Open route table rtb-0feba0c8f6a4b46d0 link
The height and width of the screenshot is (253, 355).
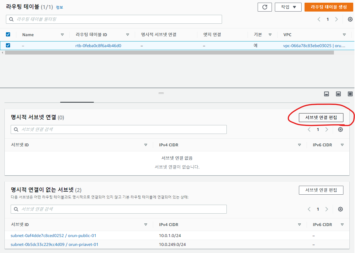[x=98, y=46]
